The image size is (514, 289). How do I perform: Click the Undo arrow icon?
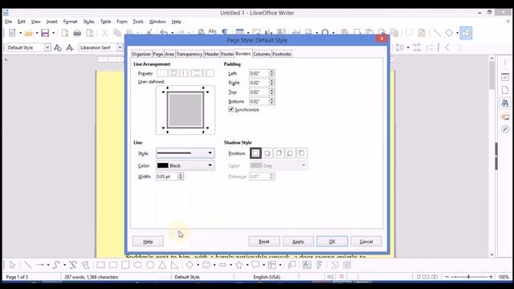tap(164, 33)
